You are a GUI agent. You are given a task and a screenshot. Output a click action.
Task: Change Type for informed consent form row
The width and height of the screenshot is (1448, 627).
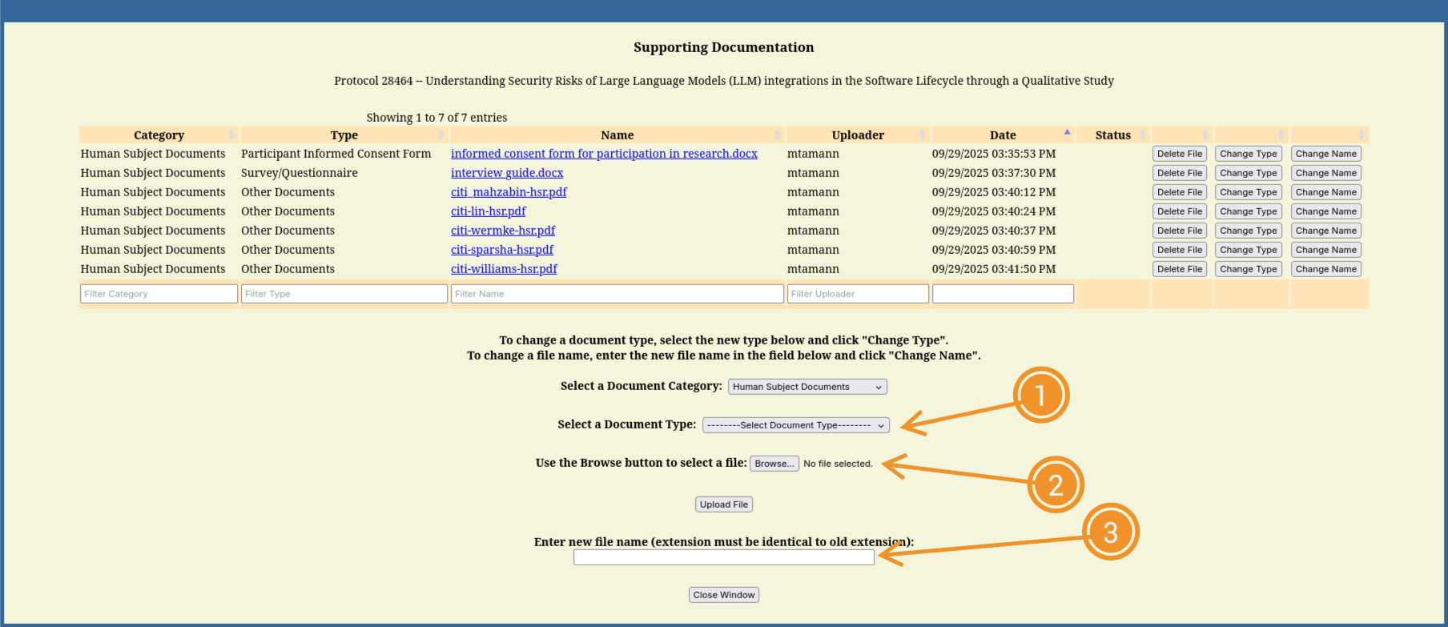pyautogui.click(x=1249, y=154)
